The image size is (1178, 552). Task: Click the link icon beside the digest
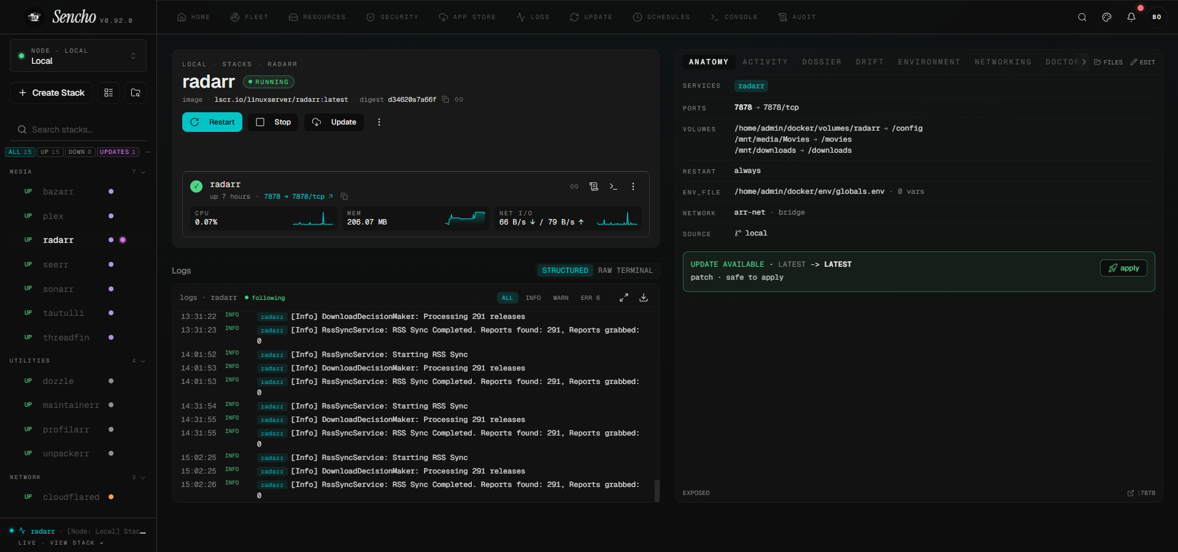(x=459, y=99)
